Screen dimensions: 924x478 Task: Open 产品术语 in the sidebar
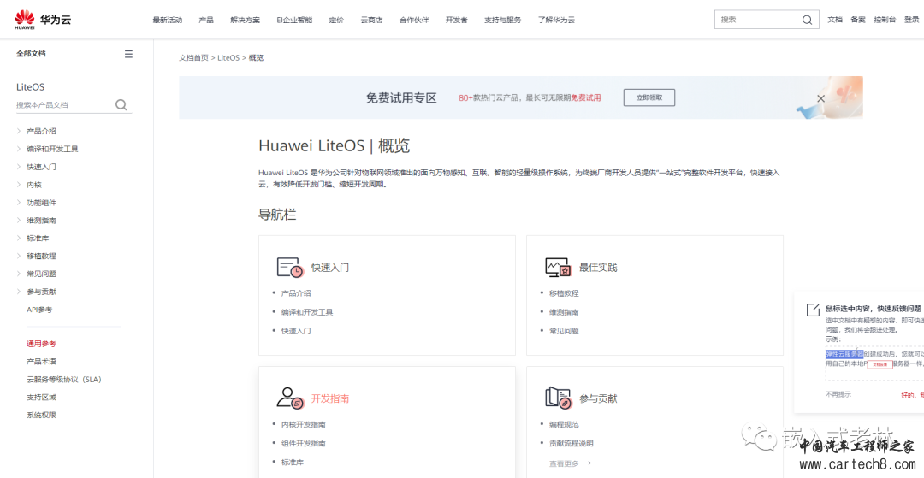[x=41, y=362]
